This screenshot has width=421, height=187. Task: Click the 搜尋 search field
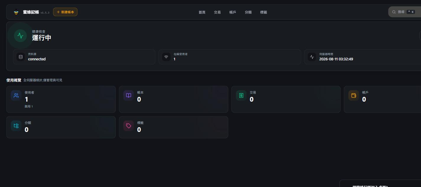[405, 12]
